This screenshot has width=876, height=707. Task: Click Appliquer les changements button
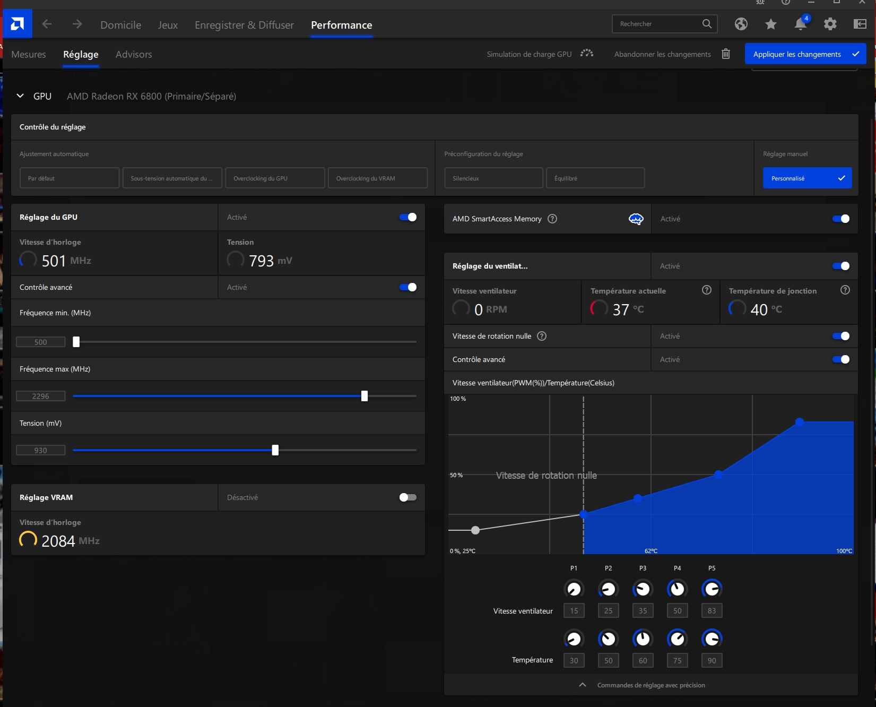coord(805,54)
